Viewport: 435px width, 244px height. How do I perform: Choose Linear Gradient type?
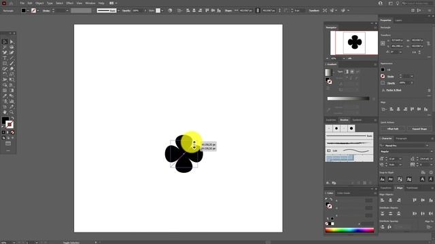(346, 72)
